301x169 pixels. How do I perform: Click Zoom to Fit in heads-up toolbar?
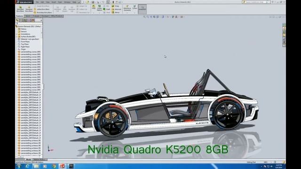pos(144,17)
